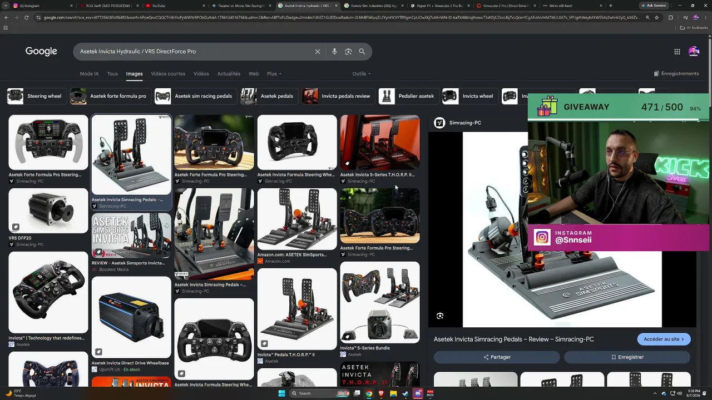Search inside the preview image with Lens

(x=440, y=316)
